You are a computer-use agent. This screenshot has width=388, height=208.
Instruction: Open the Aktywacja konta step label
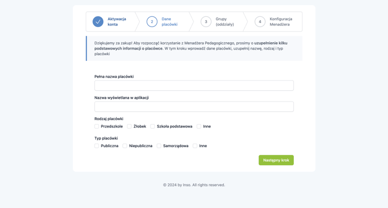coord(117,21)
